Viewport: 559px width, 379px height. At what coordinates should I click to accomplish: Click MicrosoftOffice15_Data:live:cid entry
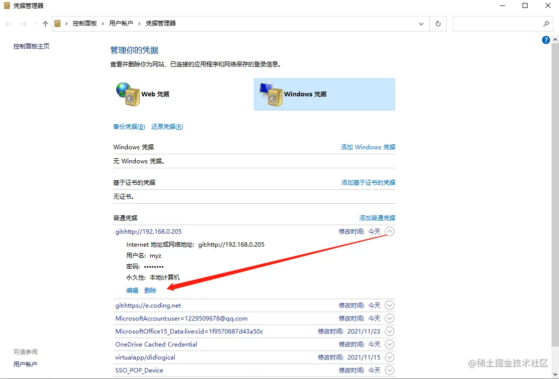coord(189,331)
